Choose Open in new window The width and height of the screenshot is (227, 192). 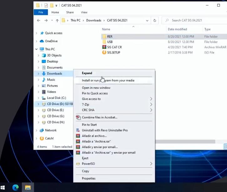114,88
